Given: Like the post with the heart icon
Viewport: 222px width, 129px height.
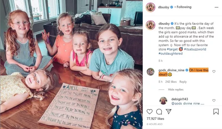Looking at the screenshot, I should (x=150, y=112).
